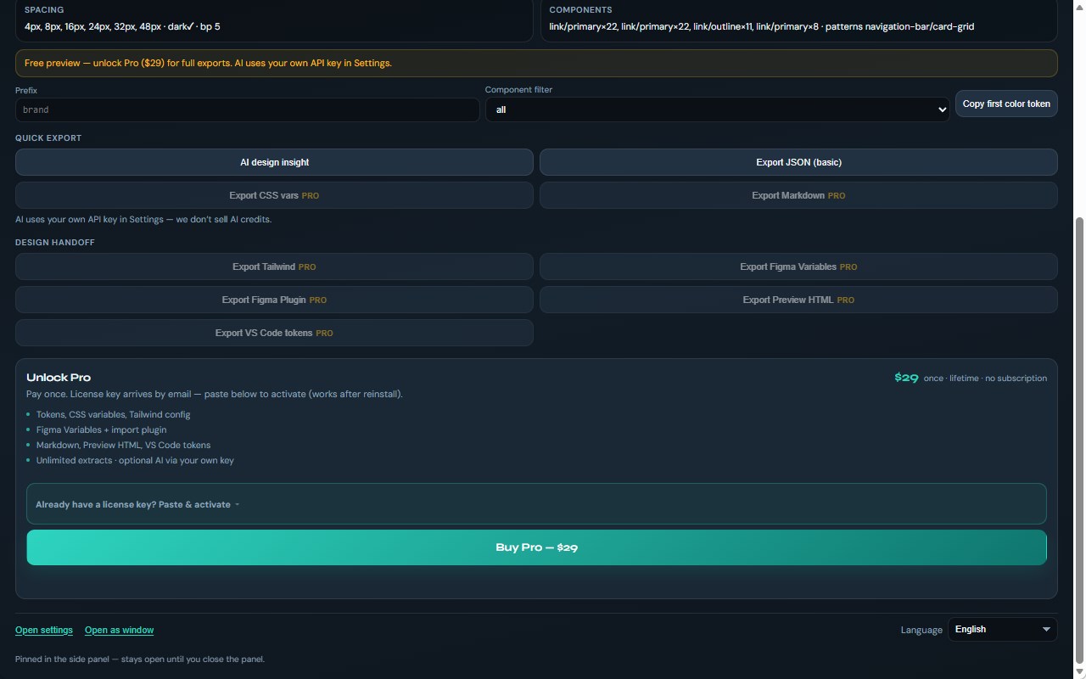Click the 'QUICK EXPORT' section heading
The width and height of the screenshot is (1086, 679).
point(48,137)
